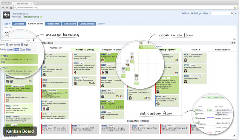The image size is (239, 140).
Task: Click the avatar on card 40561
Action: click(158, 104)
